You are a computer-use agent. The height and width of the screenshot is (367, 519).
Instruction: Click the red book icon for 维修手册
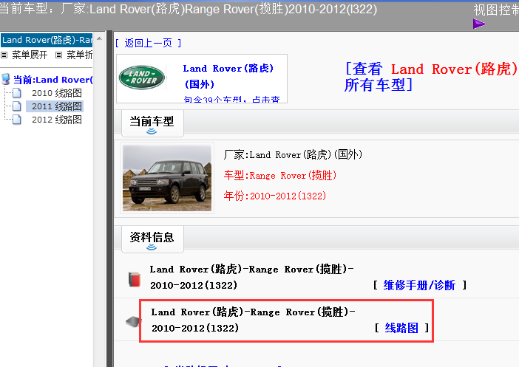(135, 278)
